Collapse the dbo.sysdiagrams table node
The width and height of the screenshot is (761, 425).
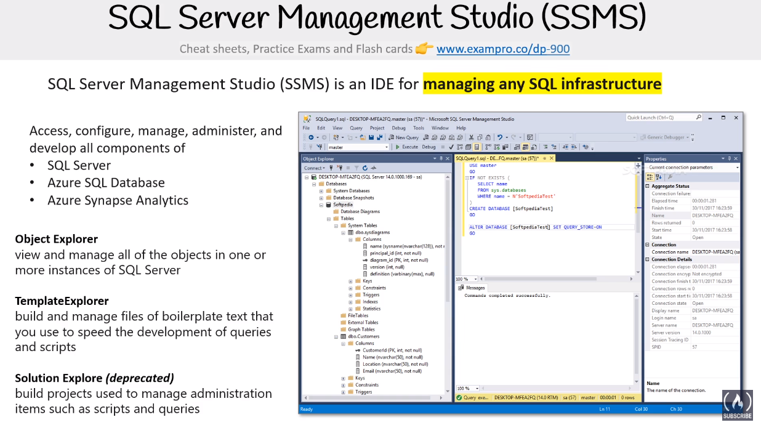click(x=344, y=232)
